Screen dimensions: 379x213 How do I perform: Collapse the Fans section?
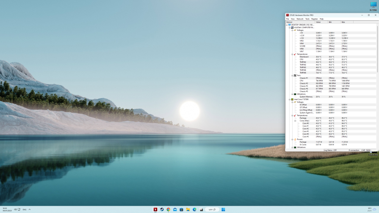pos(292,76)
